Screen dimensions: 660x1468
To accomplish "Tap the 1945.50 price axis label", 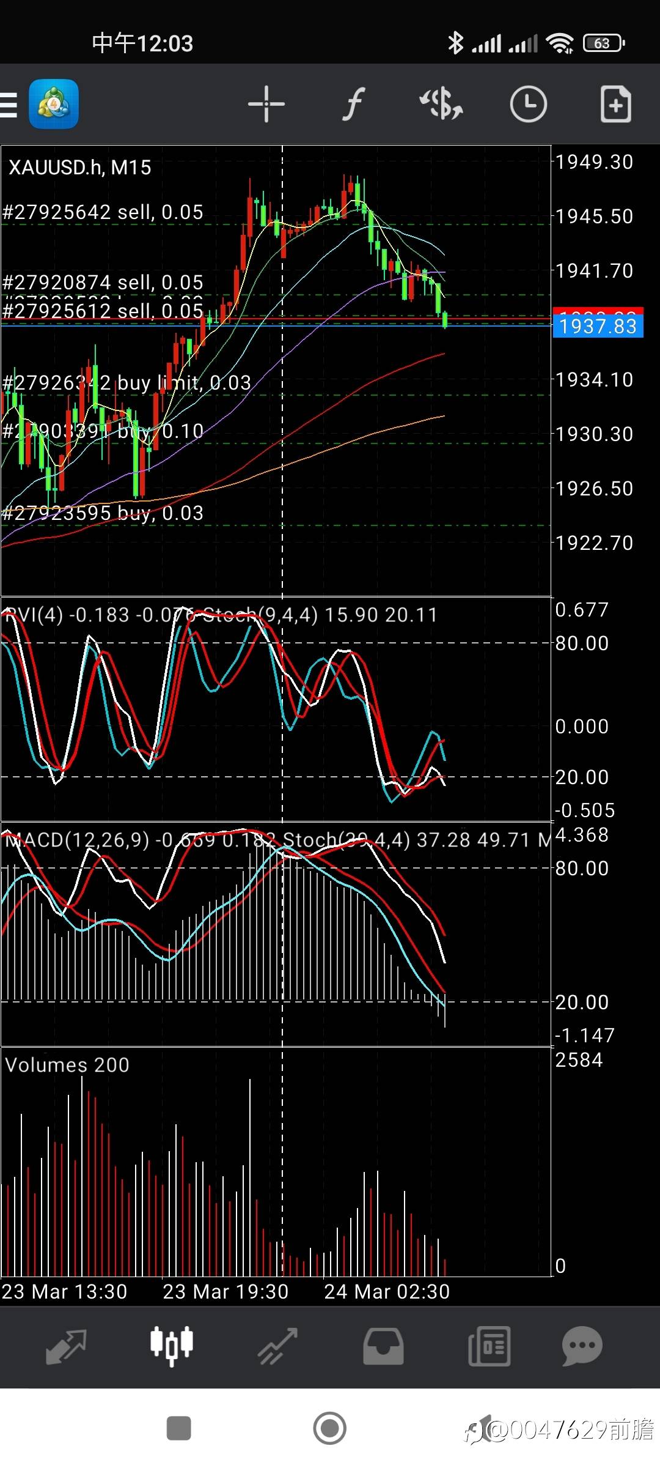I will pyautogui.click(x=594, y=217).
